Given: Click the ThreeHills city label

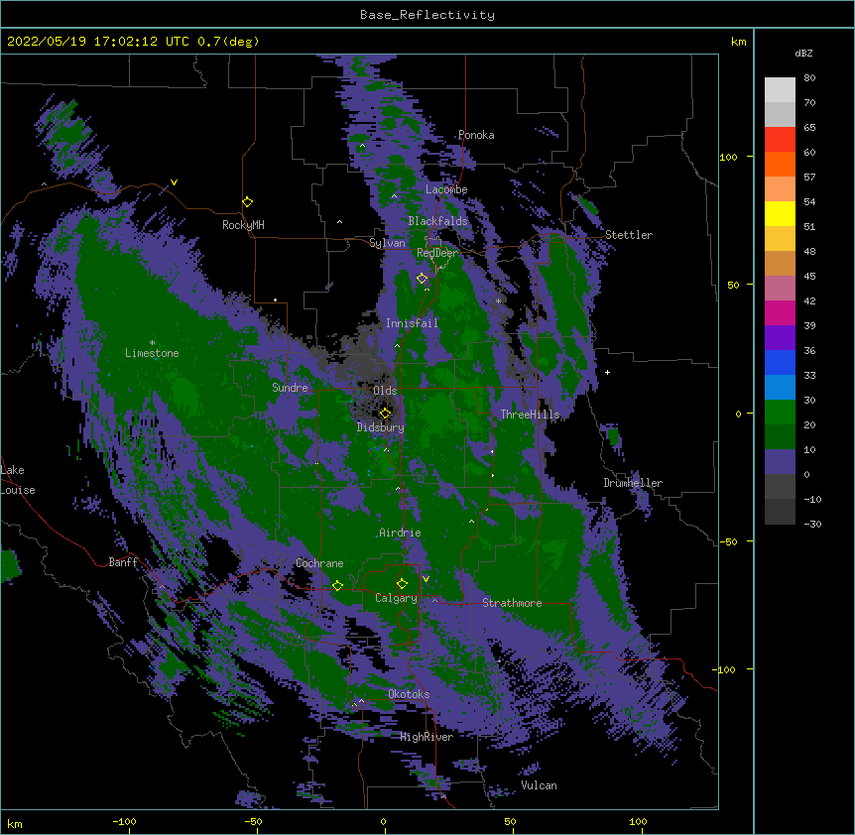Looking at the screenshot, I should (530, 415).
